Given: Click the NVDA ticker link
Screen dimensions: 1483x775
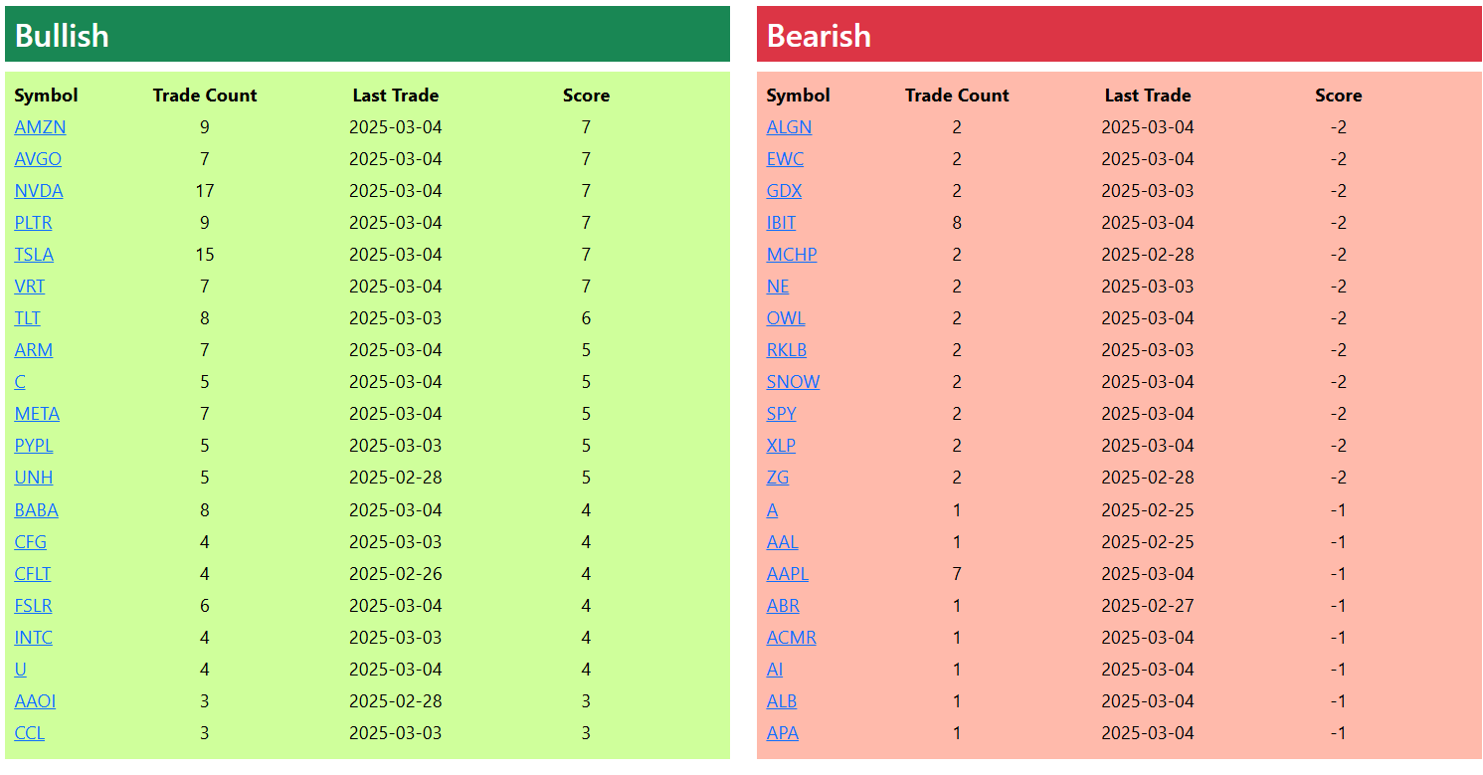Looking at the screenshot, I should coord(39,191).
